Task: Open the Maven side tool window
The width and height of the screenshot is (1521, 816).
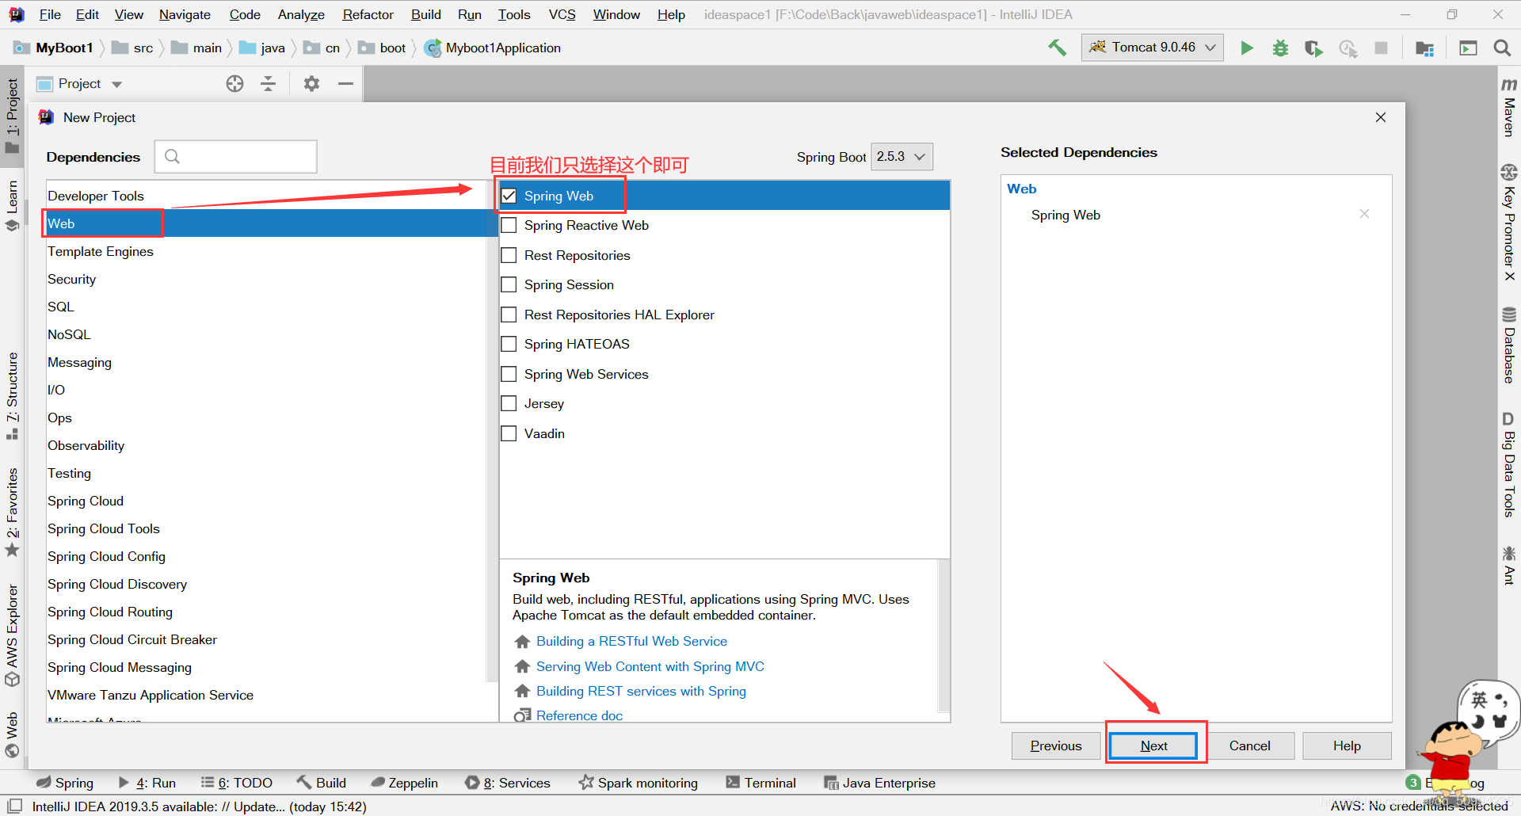Action: click(1509, 108)
